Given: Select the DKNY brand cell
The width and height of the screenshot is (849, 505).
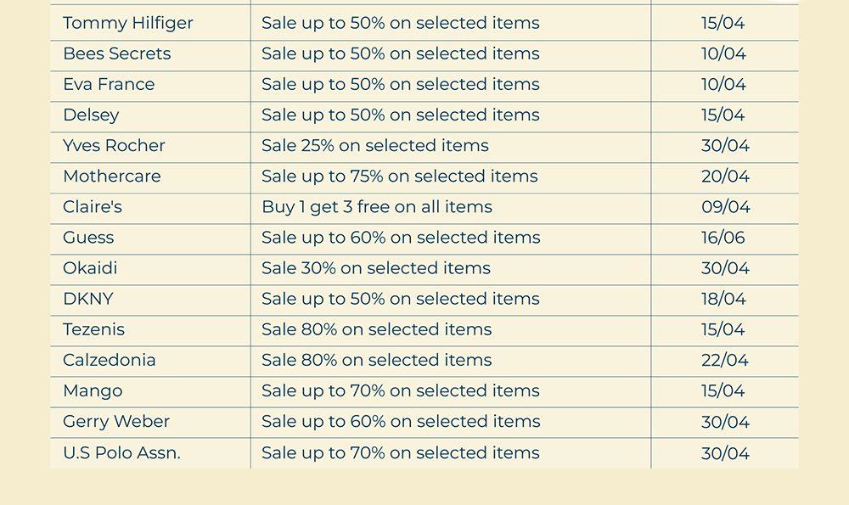Looking at the screenshot, I should [x=87, y=299].
